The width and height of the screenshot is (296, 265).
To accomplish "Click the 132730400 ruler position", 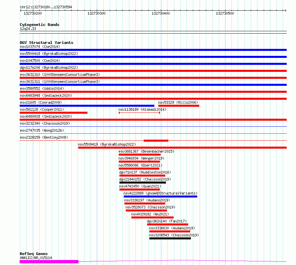I will click(161, 13).
